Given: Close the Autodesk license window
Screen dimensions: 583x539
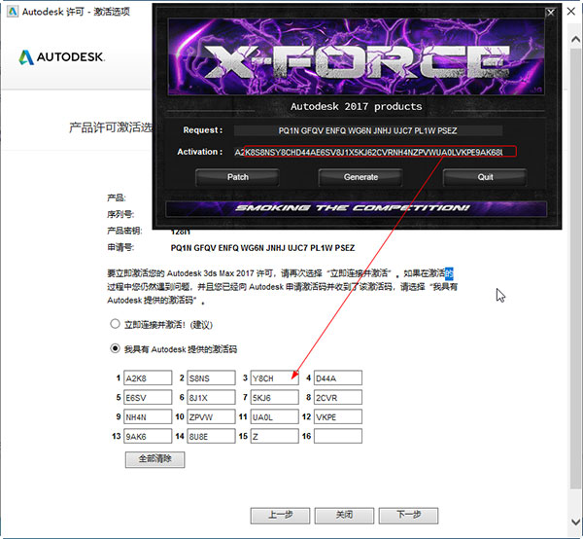Looking at the screenshot, I should [571, 12].
